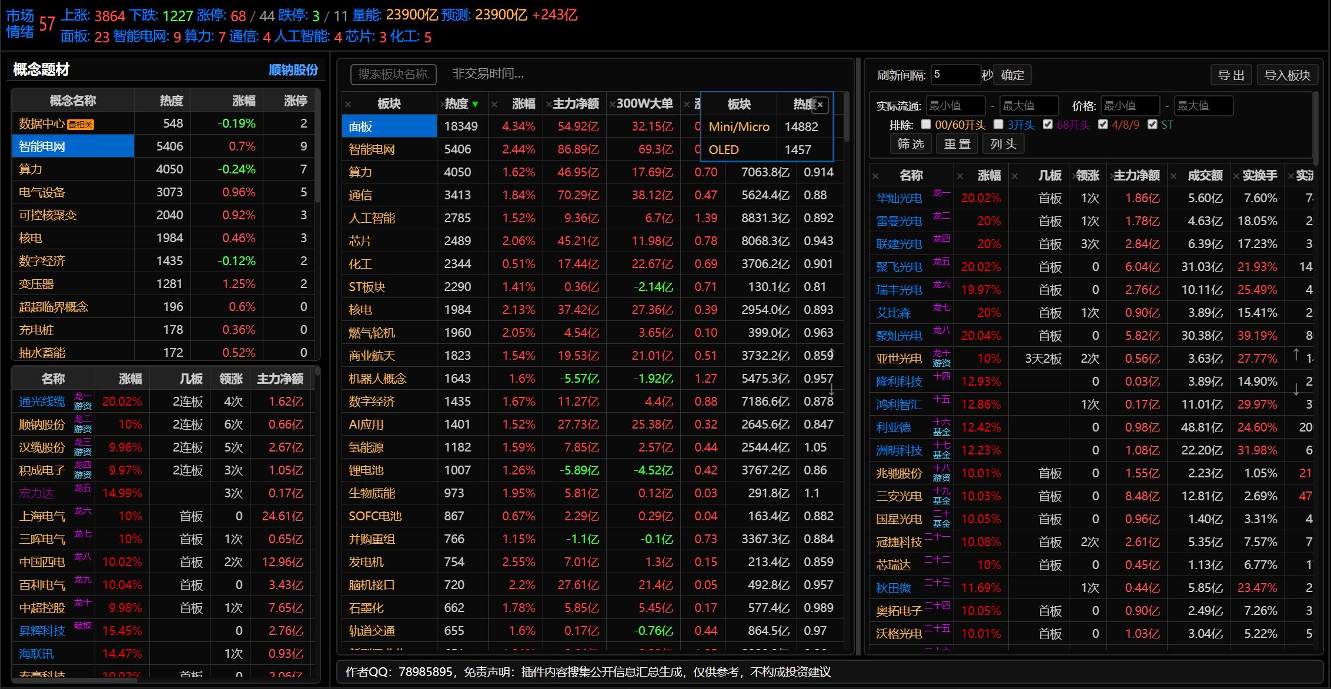Select the 商业航天 sector row
The height and width of the screenshot is (689, 1331).
click(593, 356)
